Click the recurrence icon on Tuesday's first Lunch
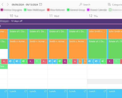The height and width of the screenshot is (98, 122). point(25,91)
